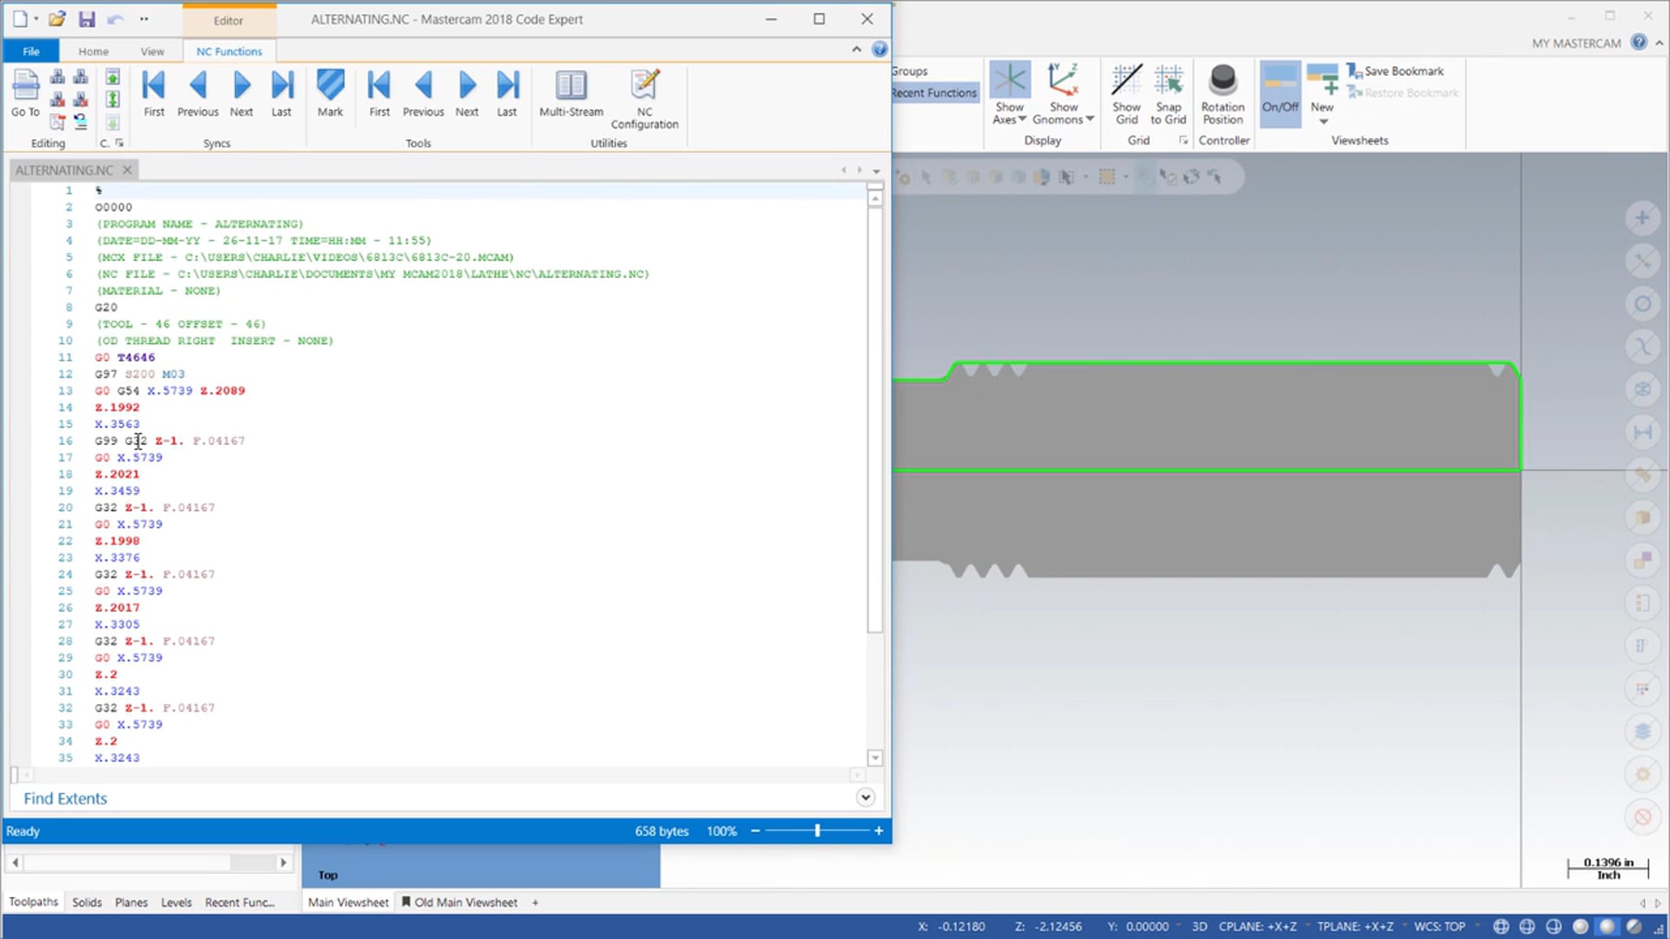The image size is (1670, 939).
Task: Click the 3D mode indicator in status bar
Action: [x=1199, y=927]
